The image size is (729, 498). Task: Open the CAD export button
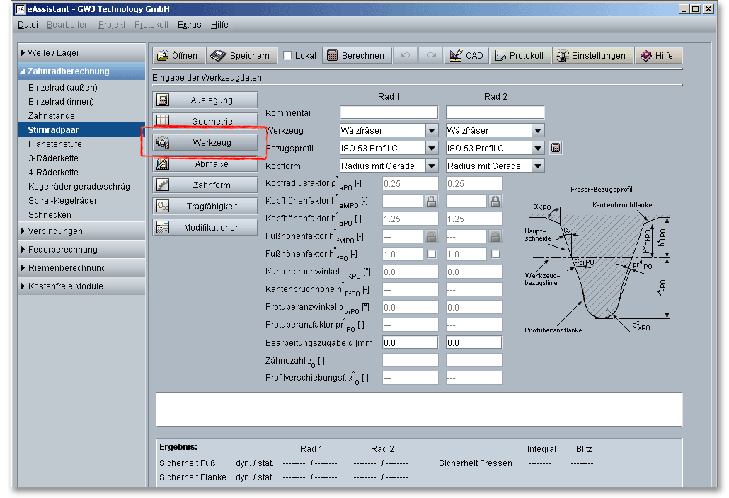coord(466,56)
